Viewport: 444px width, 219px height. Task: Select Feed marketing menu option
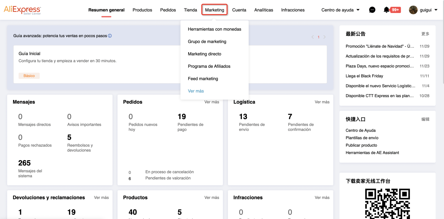tap(203, 79)
